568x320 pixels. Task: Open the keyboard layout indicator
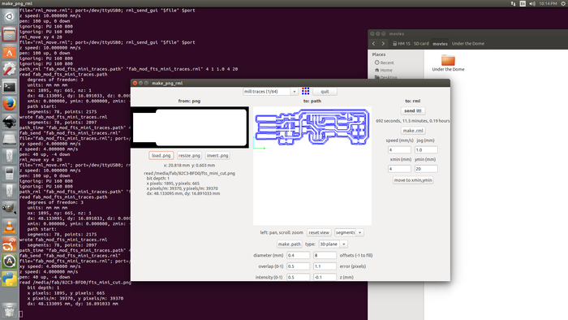[523, 3]
